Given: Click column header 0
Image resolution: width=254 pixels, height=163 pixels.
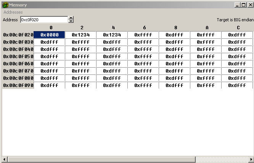Looking at the screenshot, I should [x=51, y=28].
